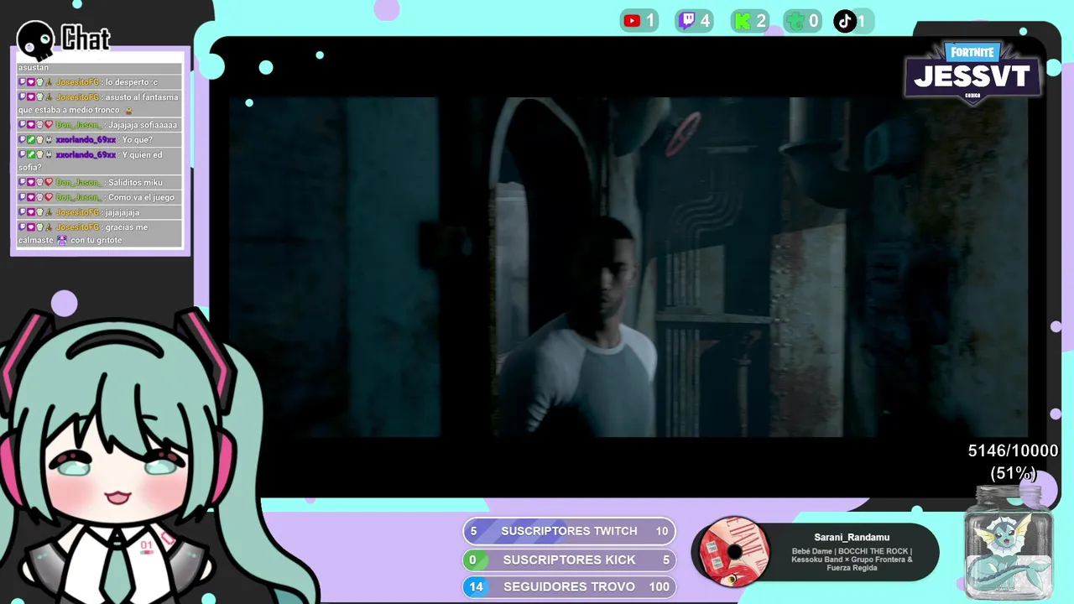Click the Suscriptores Twitch goal bar

click(569, 531)
